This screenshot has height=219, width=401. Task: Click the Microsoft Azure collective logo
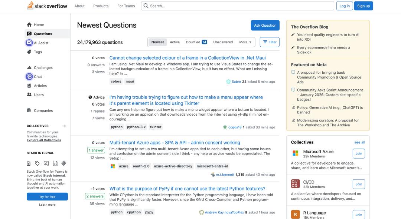click(296, 153)
